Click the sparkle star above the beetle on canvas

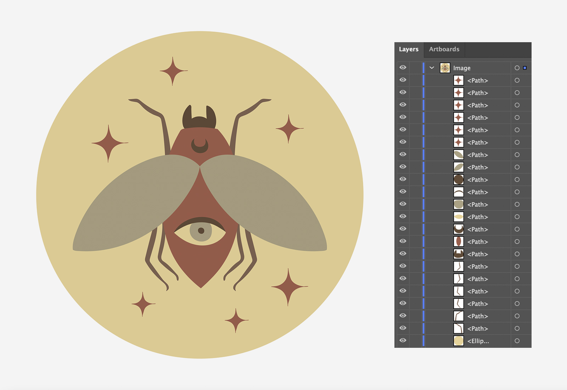pos(173,71)
